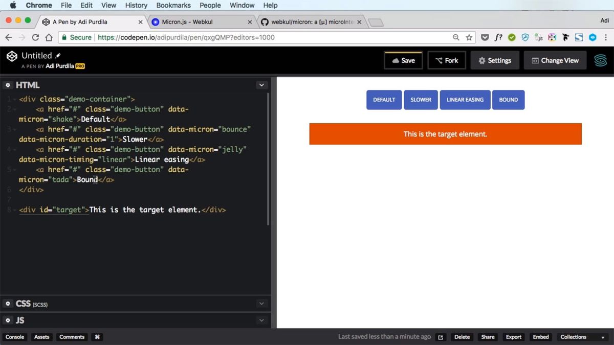Click the open-in-new-window icon near save status
614x345 pixels.
coord(441,337)
